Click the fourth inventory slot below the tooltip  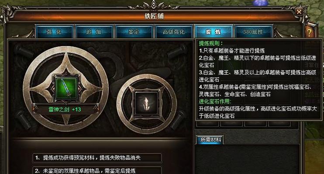point(279,124)
